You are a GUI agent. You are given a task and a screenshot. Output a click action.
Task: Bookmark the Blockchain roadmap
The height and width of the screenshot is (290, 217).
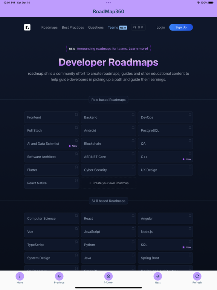click(133, 141)
